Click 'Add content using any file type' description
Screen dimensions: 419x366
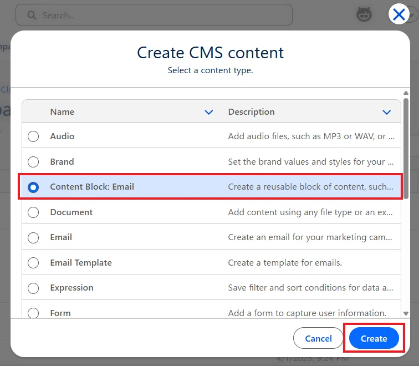point(310,212)
